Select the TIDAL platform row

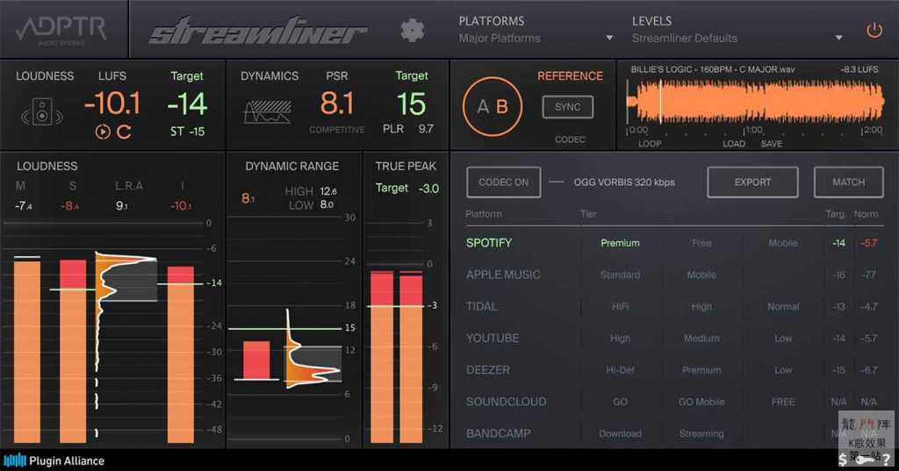pos(482,307)
